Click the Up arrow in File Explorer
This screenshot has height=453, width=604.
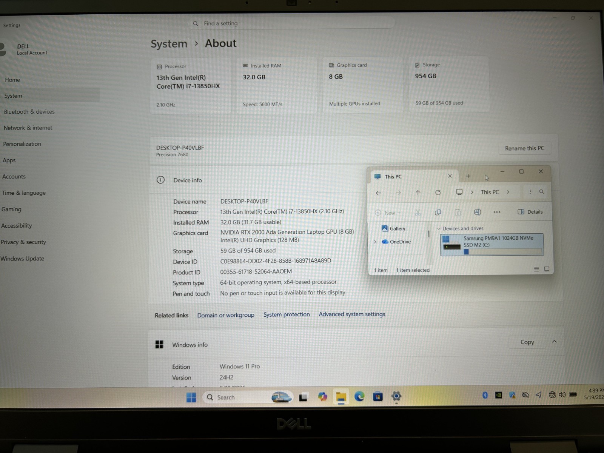pos(418,193)
